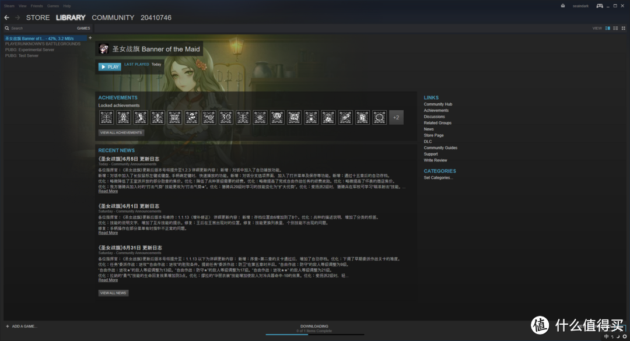This screenshot has width=630, height=341.
Task: Click the search magnifier icon
Action: pos(7,28)
